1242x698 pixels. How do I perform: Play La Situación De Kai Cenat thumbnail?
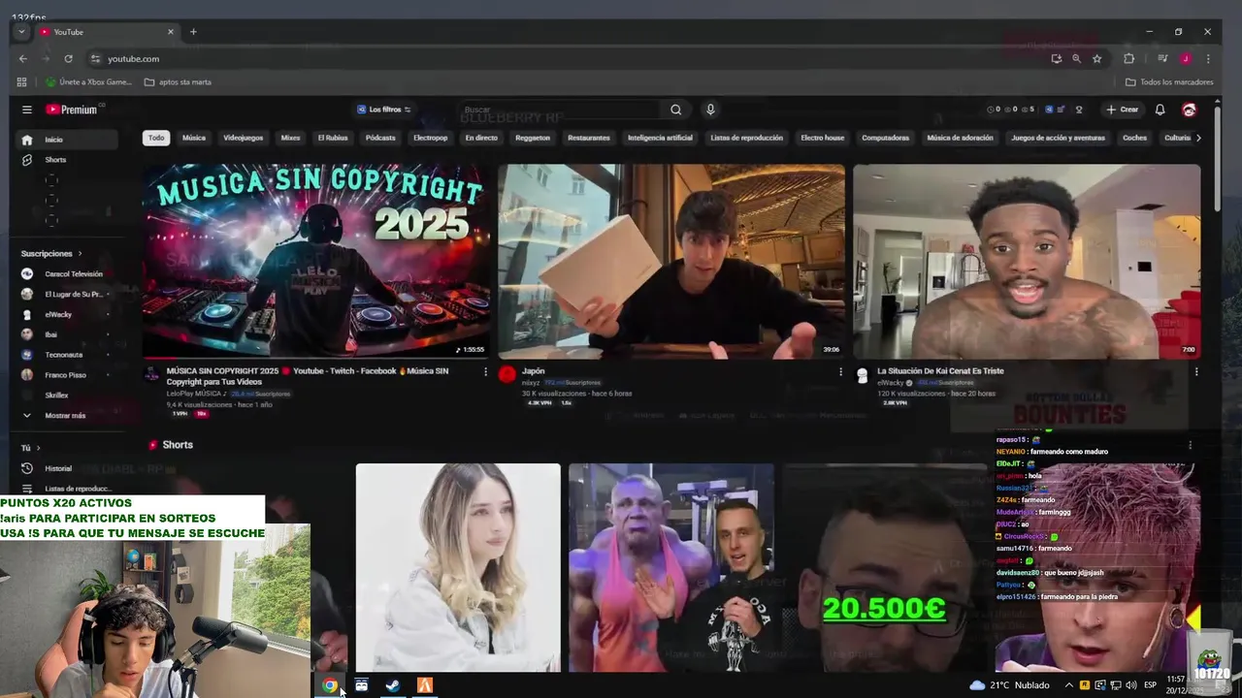pyautogui.click(x=1027, y=262)
